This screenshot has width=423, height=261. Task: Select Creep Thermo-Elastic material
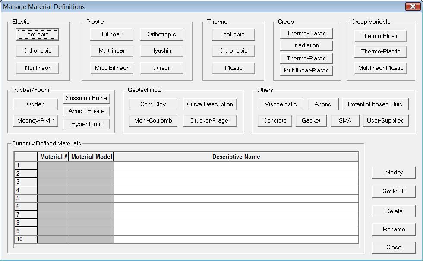306,34
